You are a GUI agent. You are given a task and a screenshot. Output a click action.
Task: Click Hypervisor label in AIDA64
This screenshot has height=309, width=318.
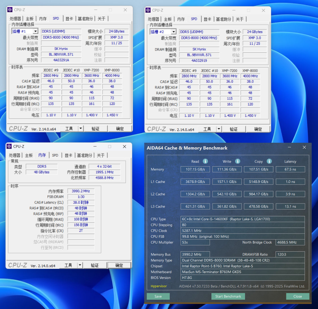click(159, 286)
